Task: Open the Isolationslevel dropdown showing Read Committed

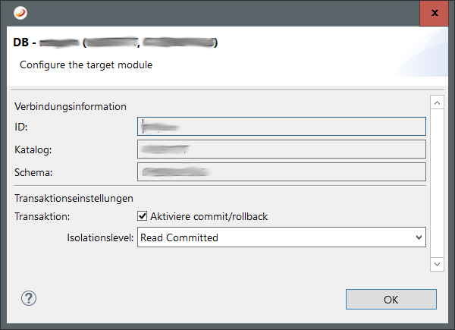Action: click(x=281, y=237)
